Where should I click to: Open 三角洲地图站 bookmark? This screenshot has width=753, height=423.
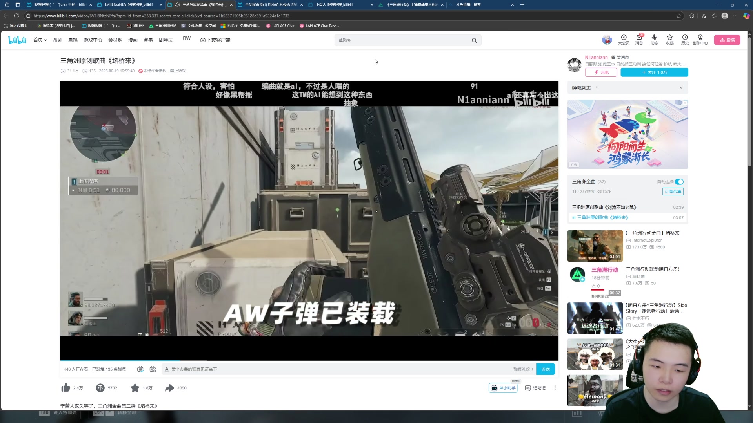[x=163, y=26]
